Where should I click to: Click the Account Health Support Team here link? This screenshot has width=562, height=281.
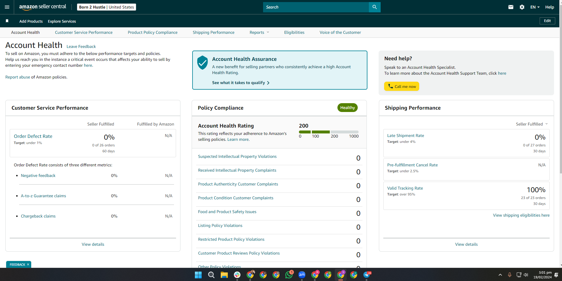tap(502, 73)
